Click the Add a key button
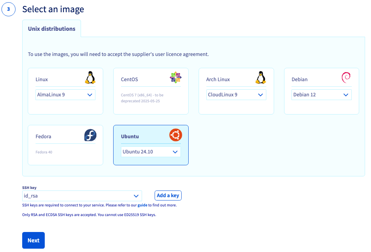This screenshot has height=252, width=371. 168,195
